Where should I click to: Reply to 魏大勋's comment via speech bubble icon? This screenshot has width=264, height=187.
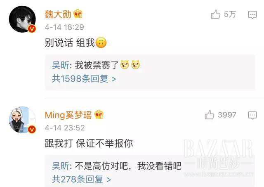(x=252, y=15)
